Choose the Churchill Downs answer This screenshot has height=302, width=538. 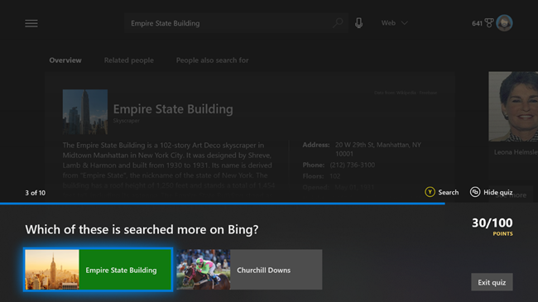[x=249, y=270]
